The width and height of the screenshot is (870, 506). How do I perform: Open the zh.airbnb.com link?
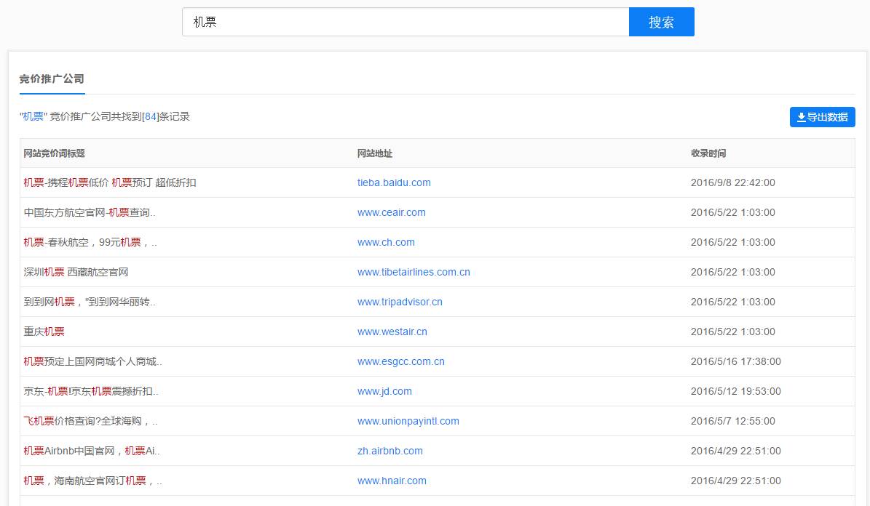pyautogui.click(x=390, y=451)
